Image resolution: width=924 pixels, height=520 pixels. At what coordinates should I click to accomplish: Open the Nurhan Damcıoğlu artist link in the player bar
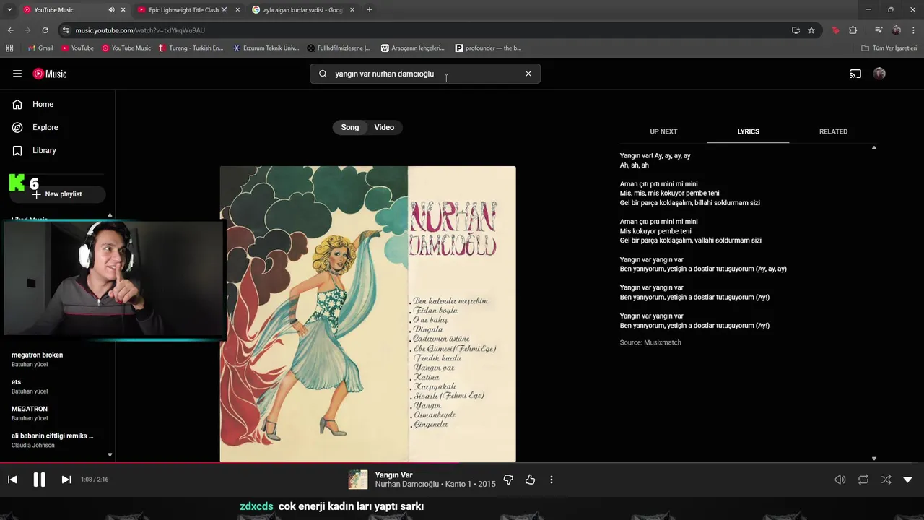point(407,484)
